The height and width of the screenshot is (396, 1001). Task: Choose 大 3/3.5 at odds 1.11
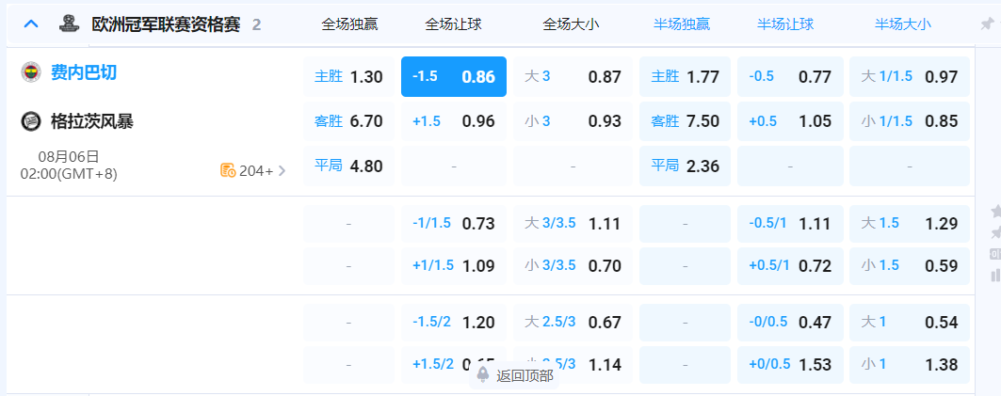(573, 223)
